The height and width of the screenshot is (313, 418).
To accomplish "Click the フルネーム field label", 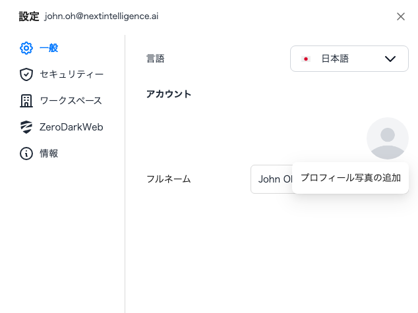I will pos(168,179).
